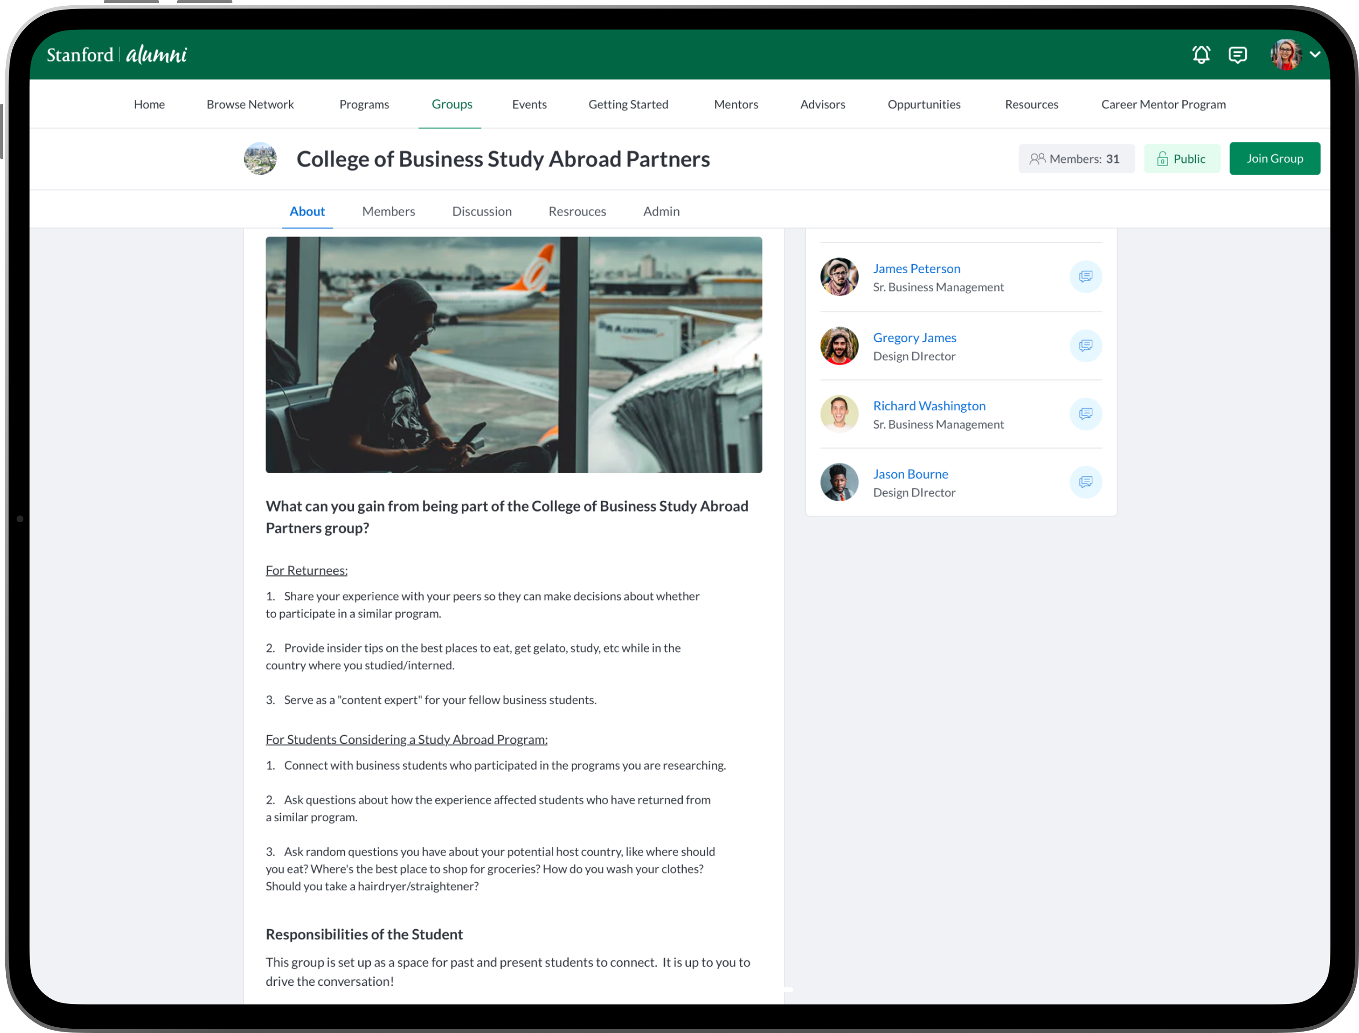Viewport: 1359px width, 1033px height.
Task: Open the notifications bell icon
Action: coord(1200,55)
